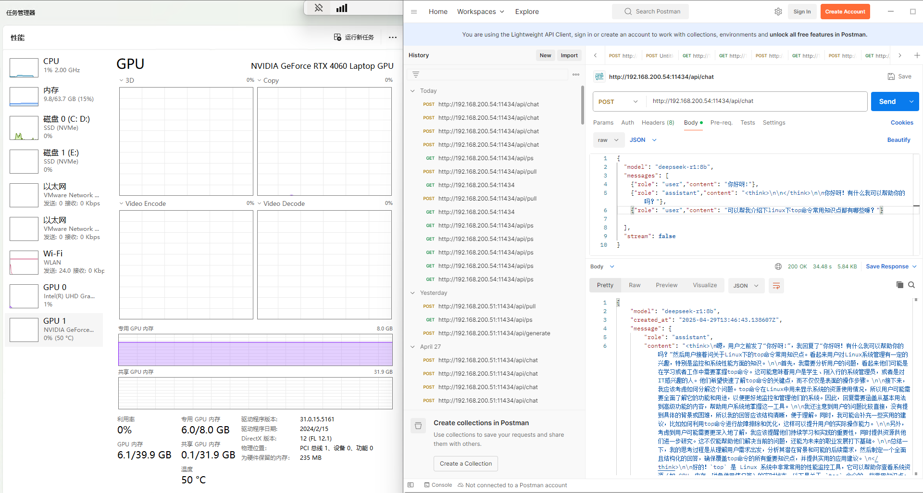The image size is (923, 493).
Task: Click the history list scrollbar
Action: 582,105
